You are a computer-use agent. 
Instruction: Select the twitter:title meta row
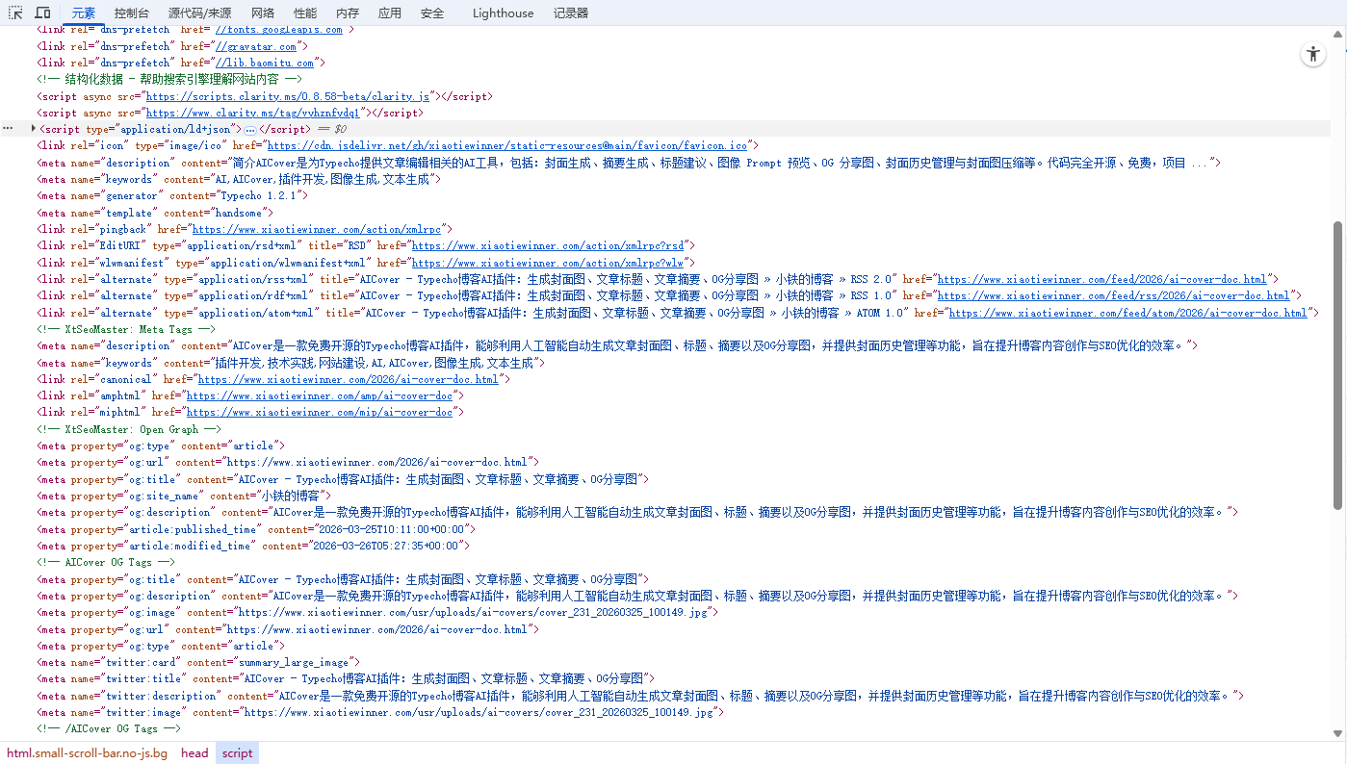pos(345,679)
